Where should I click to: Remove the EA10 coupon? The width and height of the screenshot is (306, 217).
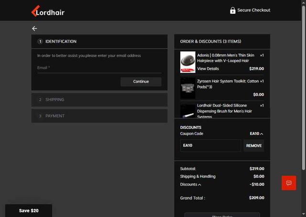click(254, 146)
